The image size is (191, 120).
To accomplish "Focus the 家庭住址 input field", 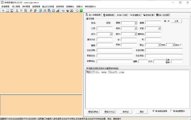I will (x=115, y=56).
